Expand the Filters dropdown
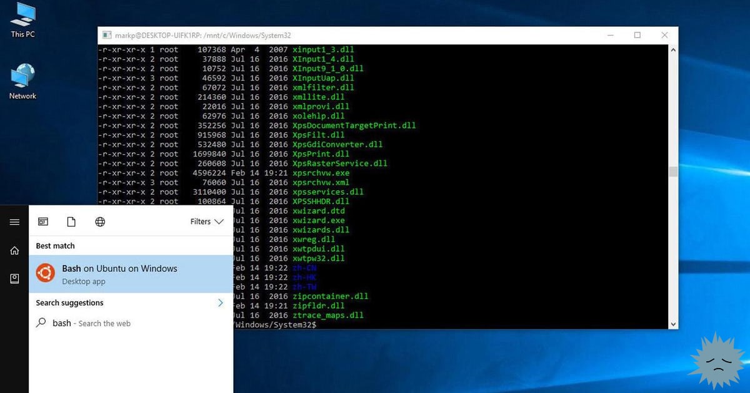This screenshot has width=750, height=393. [x=207, y=221]
